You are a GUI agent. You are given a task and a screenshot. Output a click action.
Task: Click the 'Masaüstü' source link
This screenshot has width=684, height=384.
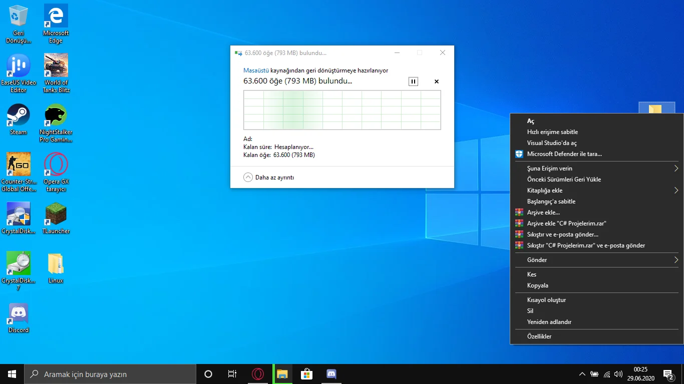pyautogui.click(x=256, y=70)
